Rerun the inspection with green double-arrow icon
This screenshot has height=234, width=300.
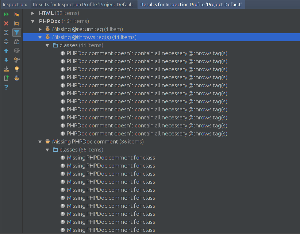click(6, 14)
